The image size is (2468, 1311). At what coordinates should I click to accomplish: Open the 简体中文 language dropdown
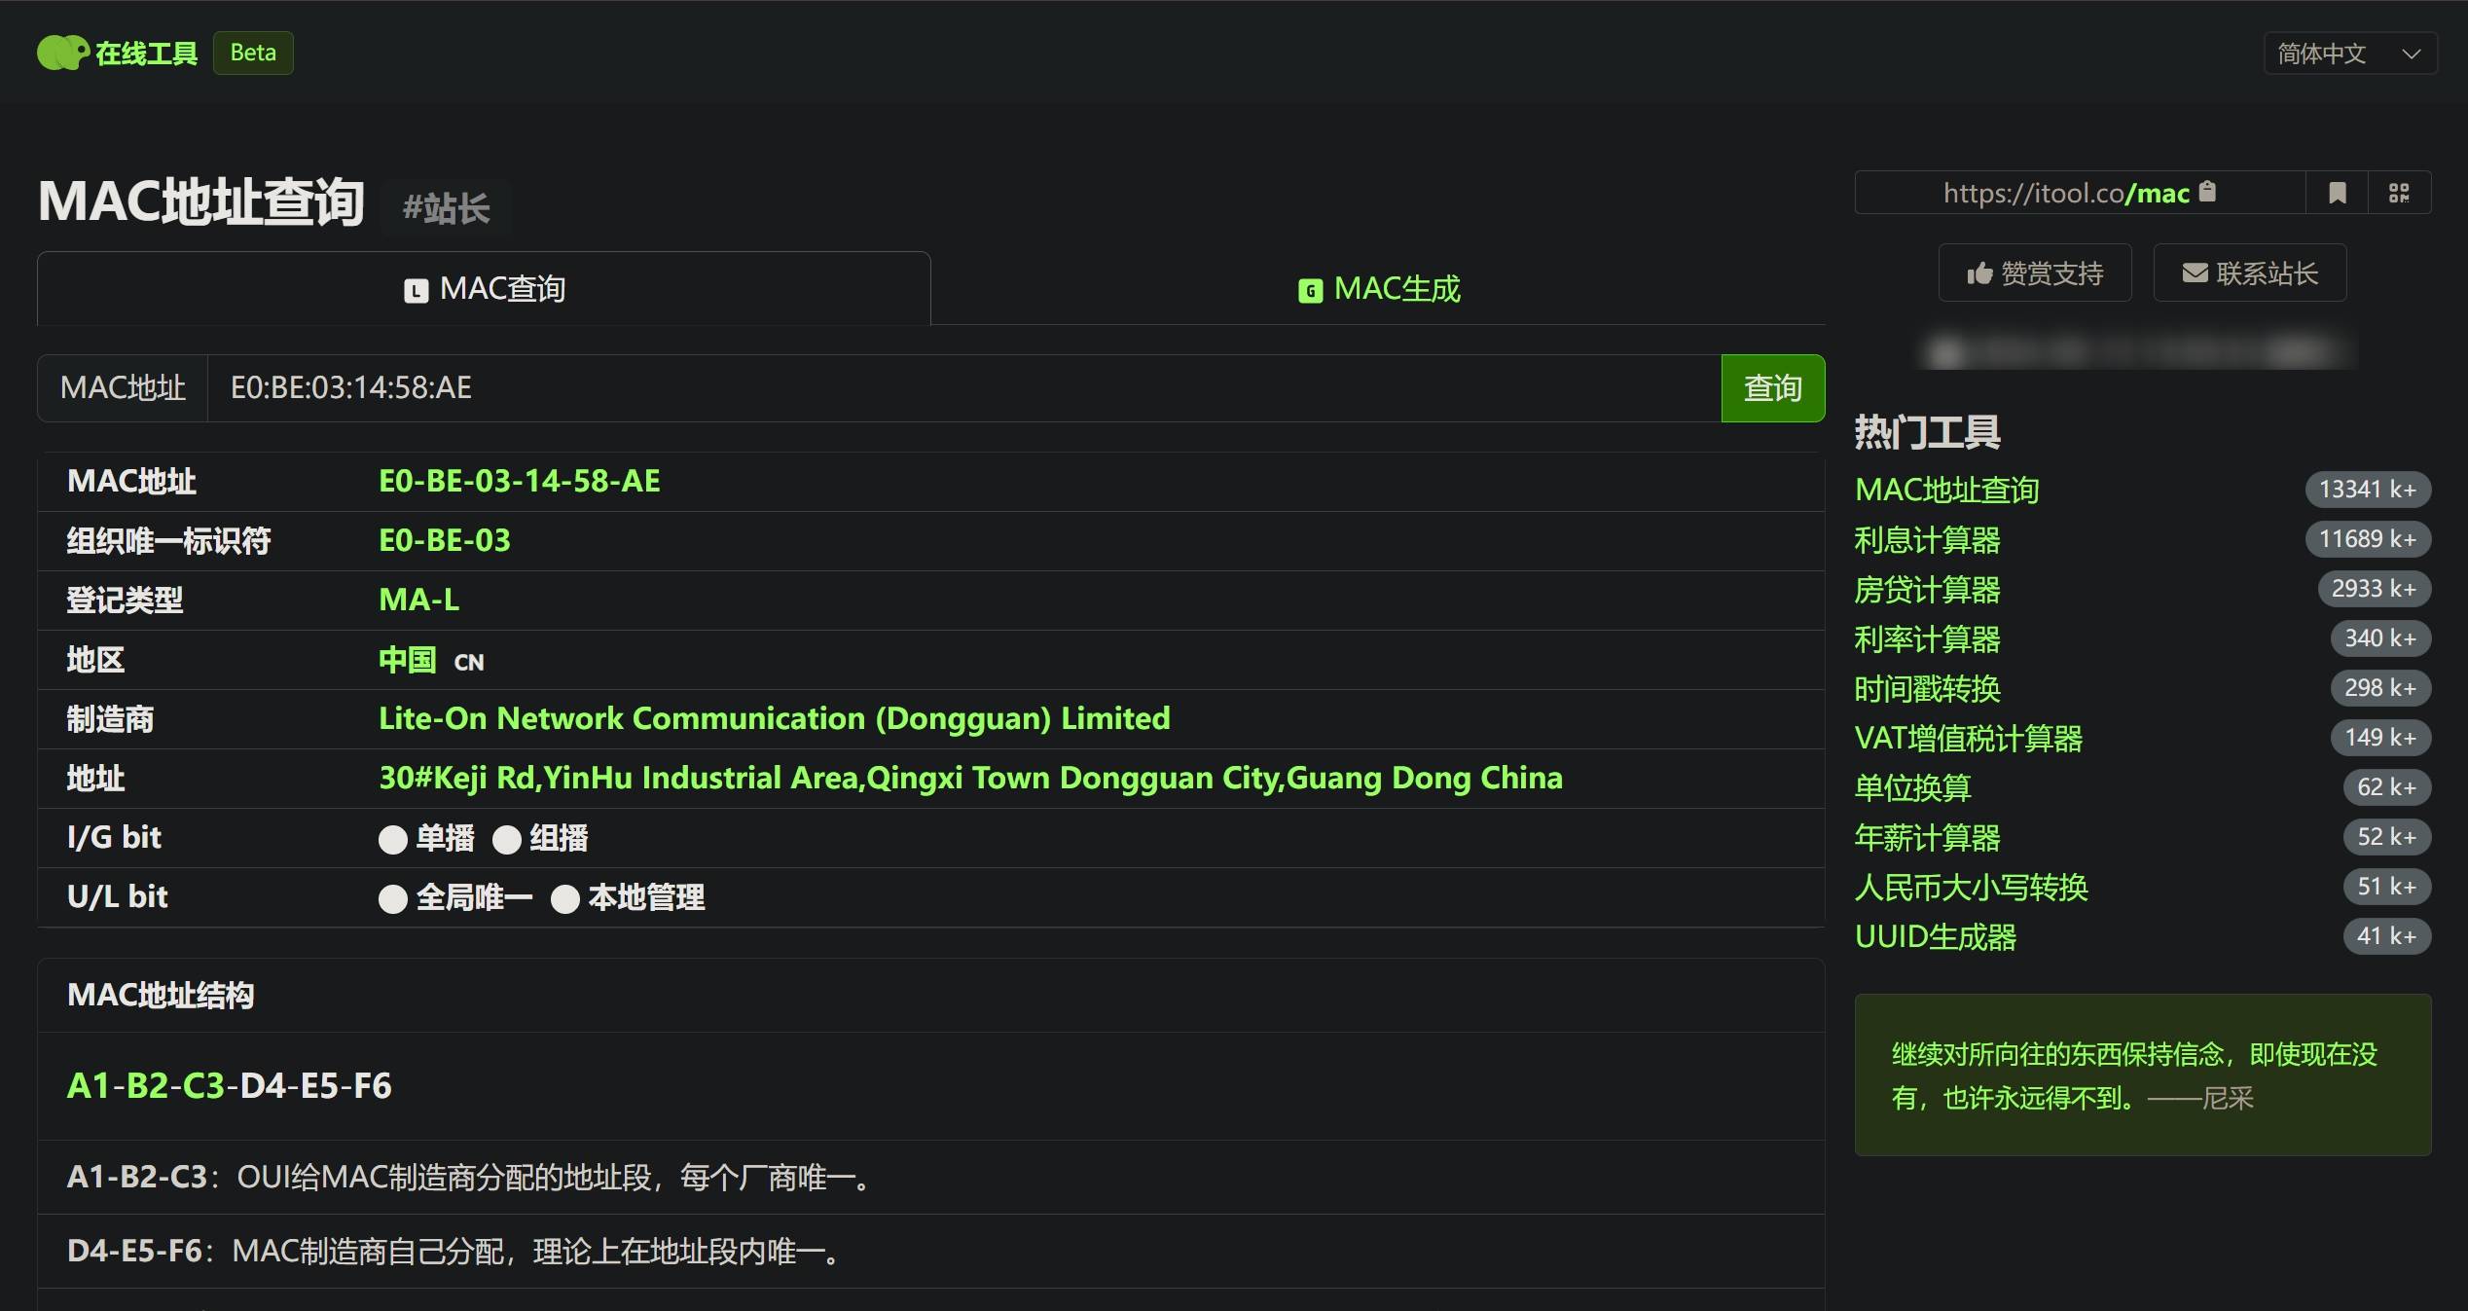(x=2349, y=54)
